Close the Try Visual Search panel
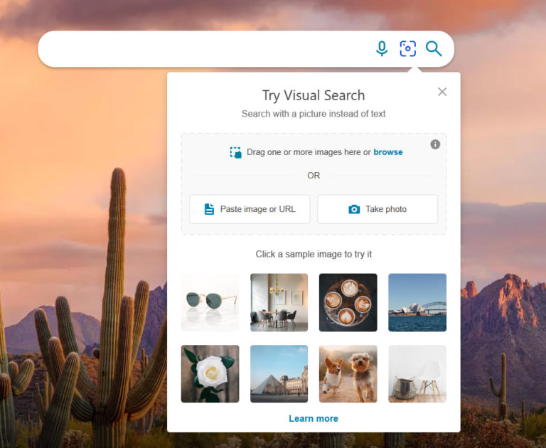 pos(442,92)
